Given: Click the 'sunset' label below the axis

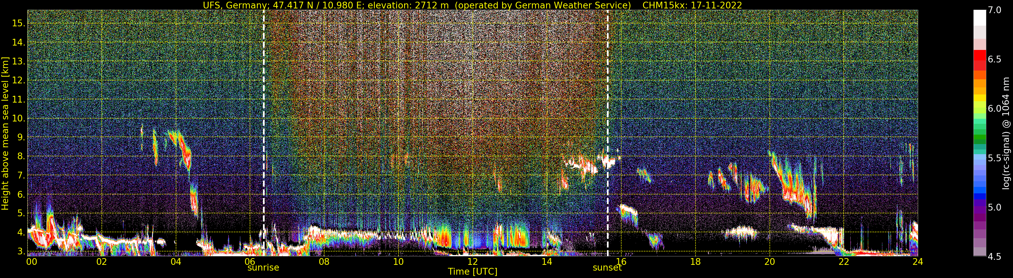Looking at the screenshot, I should (607, 268).
